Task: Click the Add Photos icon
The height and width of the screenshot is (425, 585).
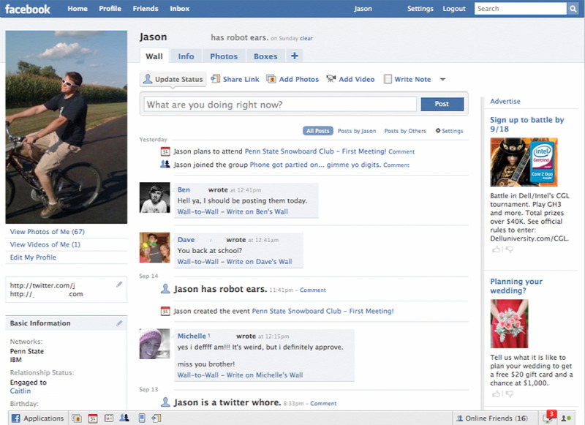Action: 271,79
